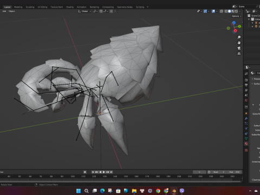Open the Animation workspace tab
260x195 pixels.
[82, 7]
